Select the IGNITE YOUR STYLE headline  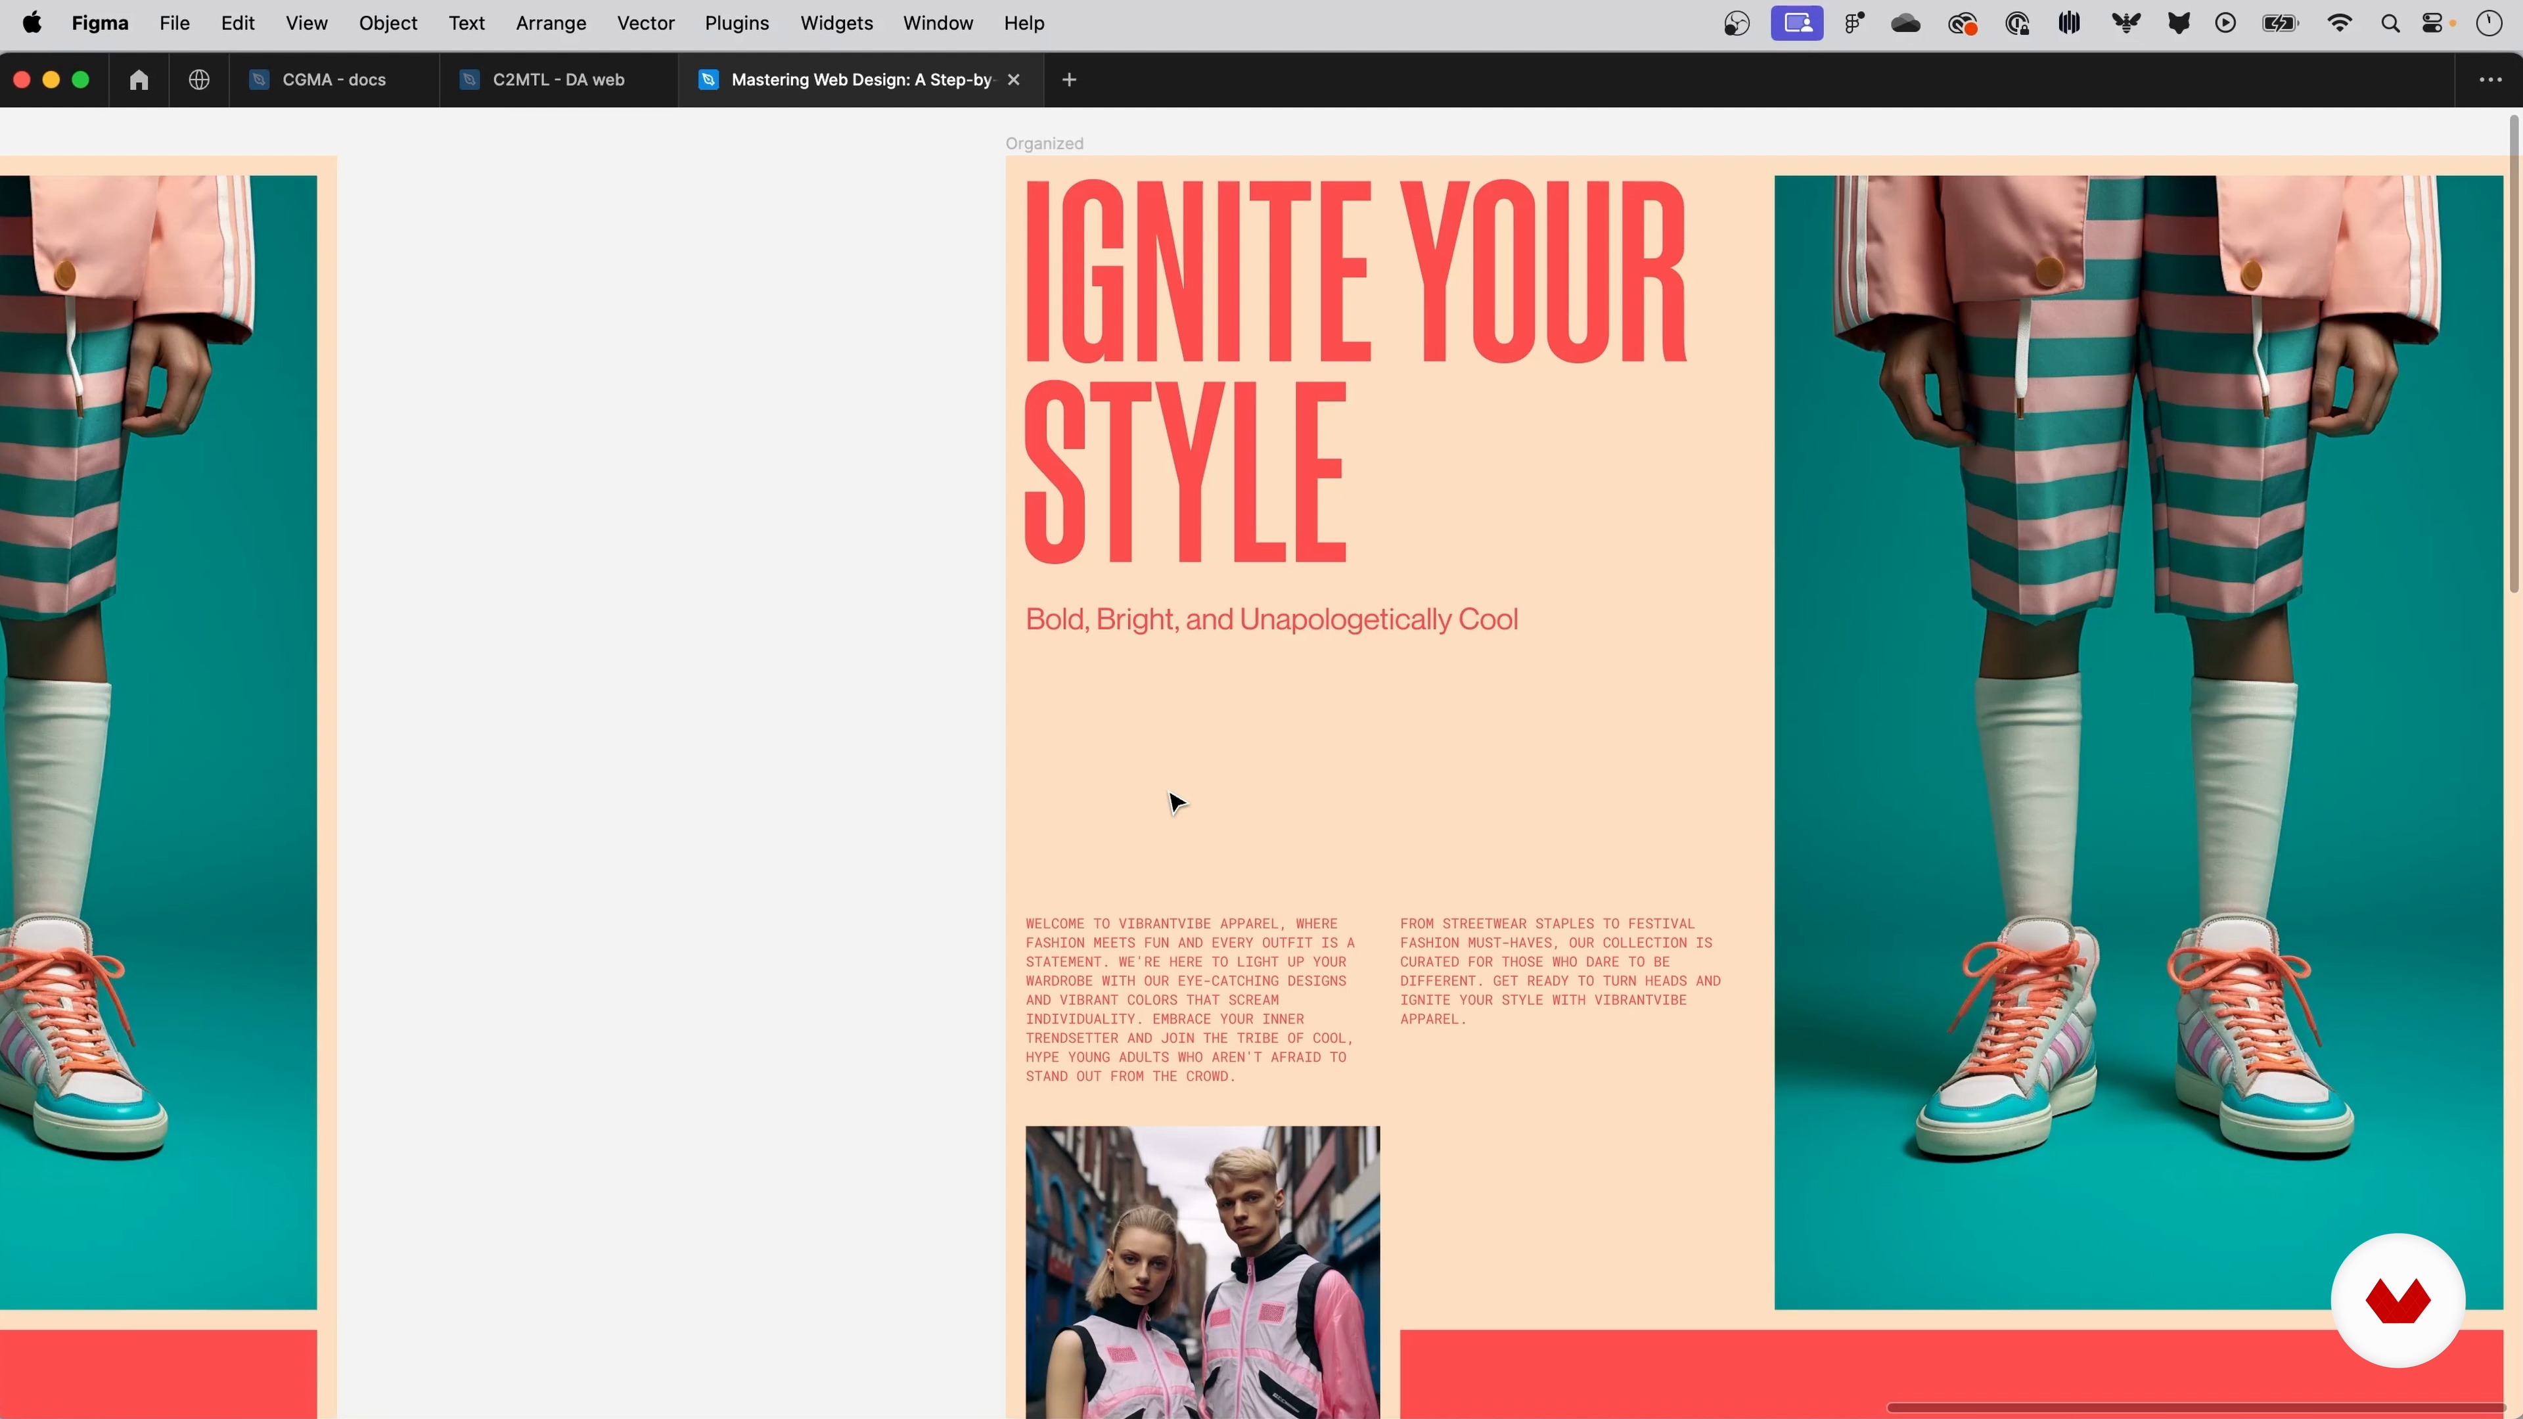click(x=1355, y=370)
